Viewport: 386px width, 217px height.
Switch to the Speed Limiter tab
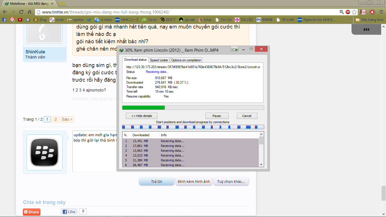tap(159, 60)
